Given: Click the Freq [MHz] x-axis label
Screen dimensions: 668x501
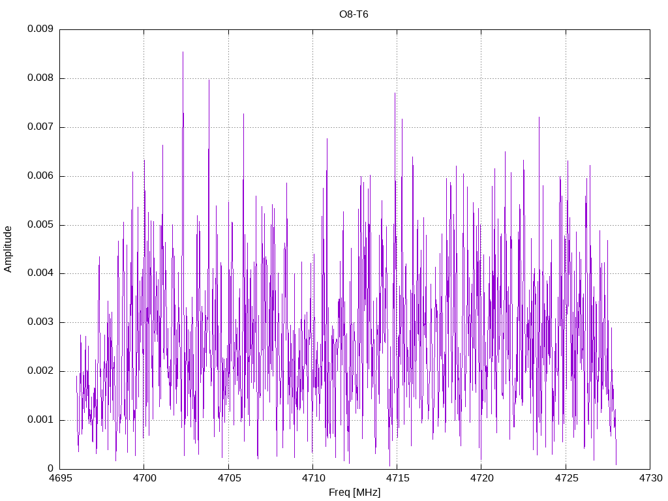Looking at the screenshot, I should (x=354, y=493).
